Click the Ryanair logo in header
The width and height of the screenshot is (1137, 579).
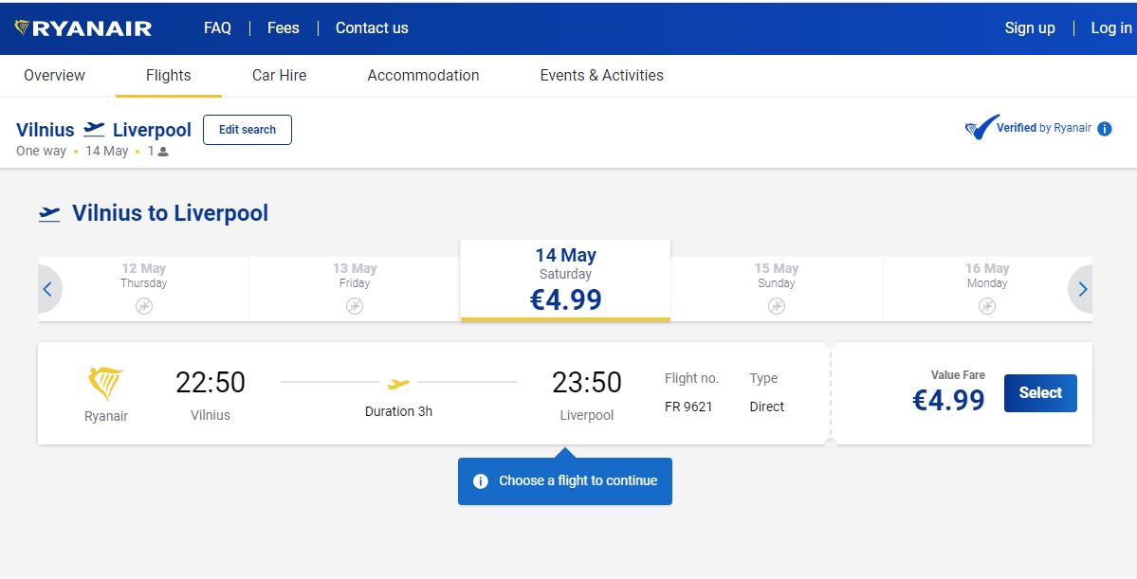(x=83, y=28)
